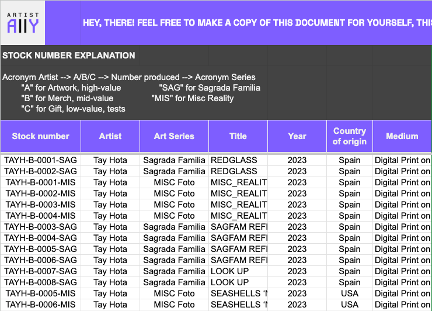432x311 pixels.
Task: Click cell TAYH-B-0006-SAG
Action: [40, 260]
